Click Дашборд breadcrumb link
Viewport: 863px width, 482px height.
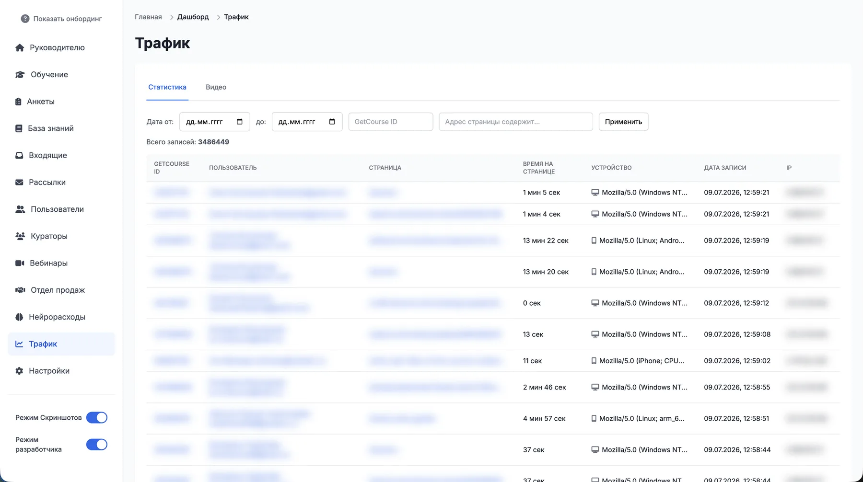point(193,17)
